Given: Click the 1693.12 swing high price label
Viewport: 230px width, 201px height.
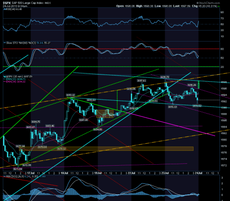Looking at the screenshot, I should point(71,95).
